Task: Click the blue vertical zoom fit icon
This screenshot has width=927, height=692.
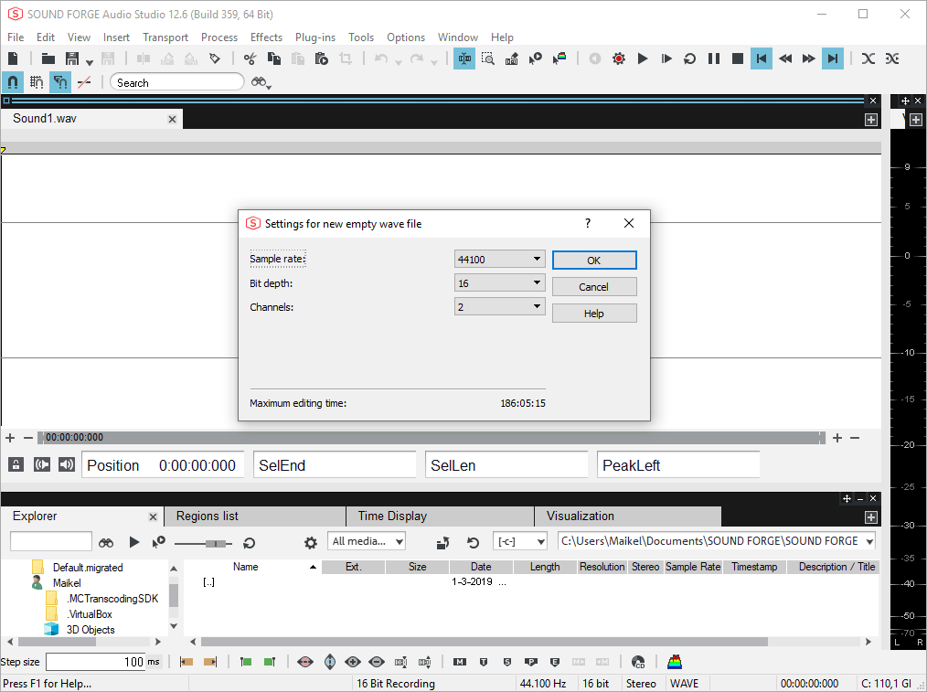Action: [330, 662]
